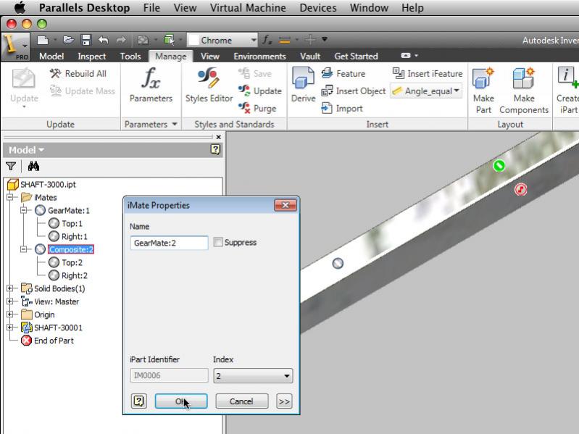The width and height of the screenshot is (579, 434).
Task: Open the fx parameters quick-access icon
Action: pos(267,40)
